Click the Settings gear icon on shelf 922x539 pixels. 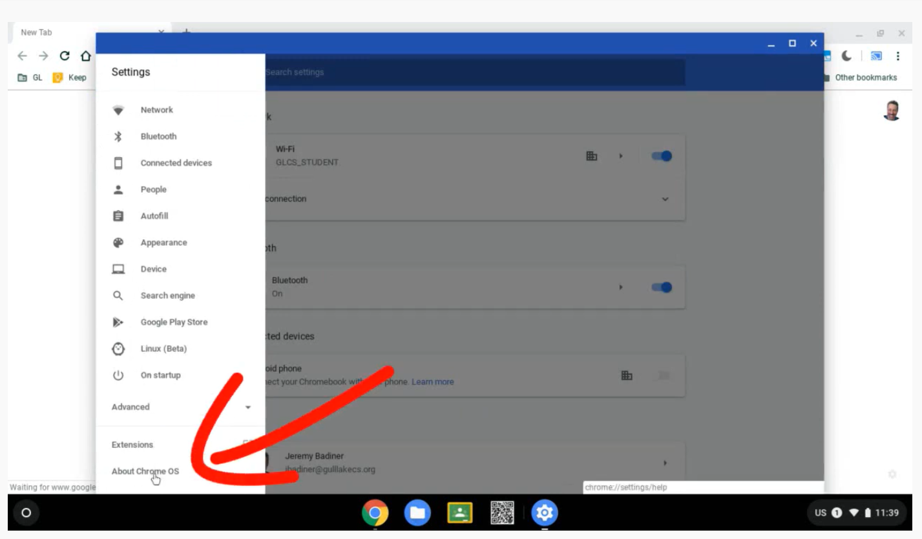[x=545, y=513]
